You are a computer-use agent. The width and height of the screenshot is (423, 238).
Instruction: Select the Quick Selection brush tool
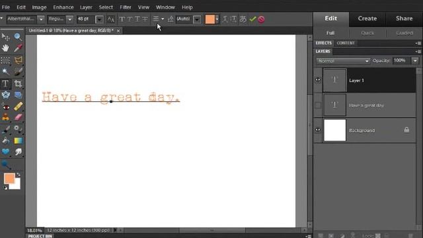pos(18,71)
